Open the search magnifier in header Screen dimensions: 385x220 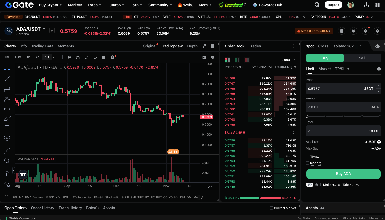(317, 5)
